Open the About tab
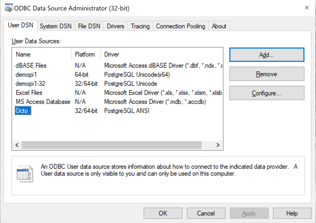The image size is (316, 223). pos(219,26)
